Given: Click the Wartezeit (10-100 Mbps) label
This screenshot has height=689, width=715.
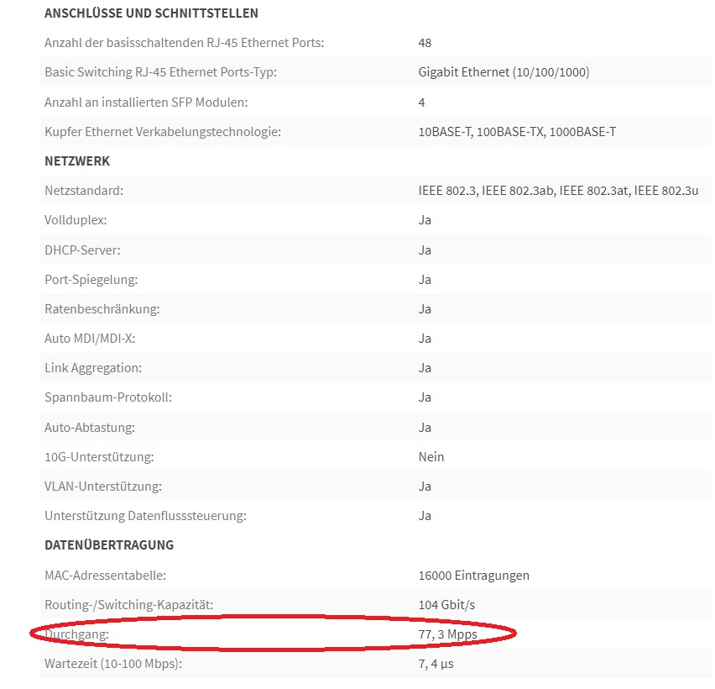Looking at the screenshot, I should click(x=113, y=664).
